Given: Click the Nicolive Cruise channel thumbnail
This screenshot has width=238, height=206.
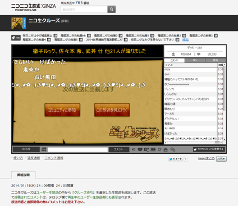Looking at the screenshot, I should point(19,23).
